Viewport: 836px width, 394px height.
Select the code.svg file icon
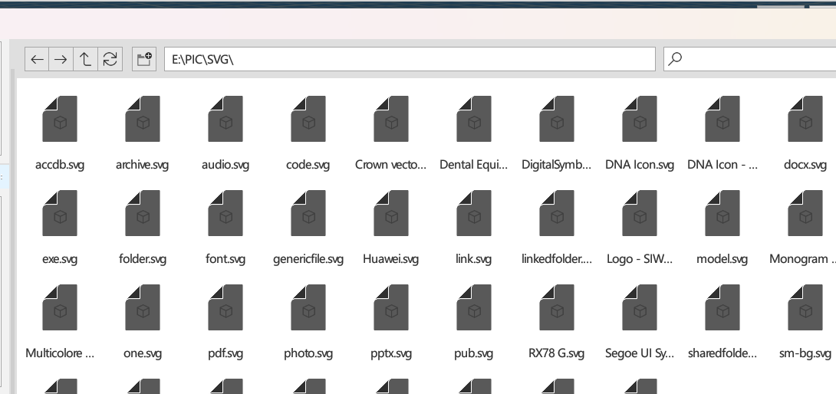pyautogui.click(x=308, y=119)
